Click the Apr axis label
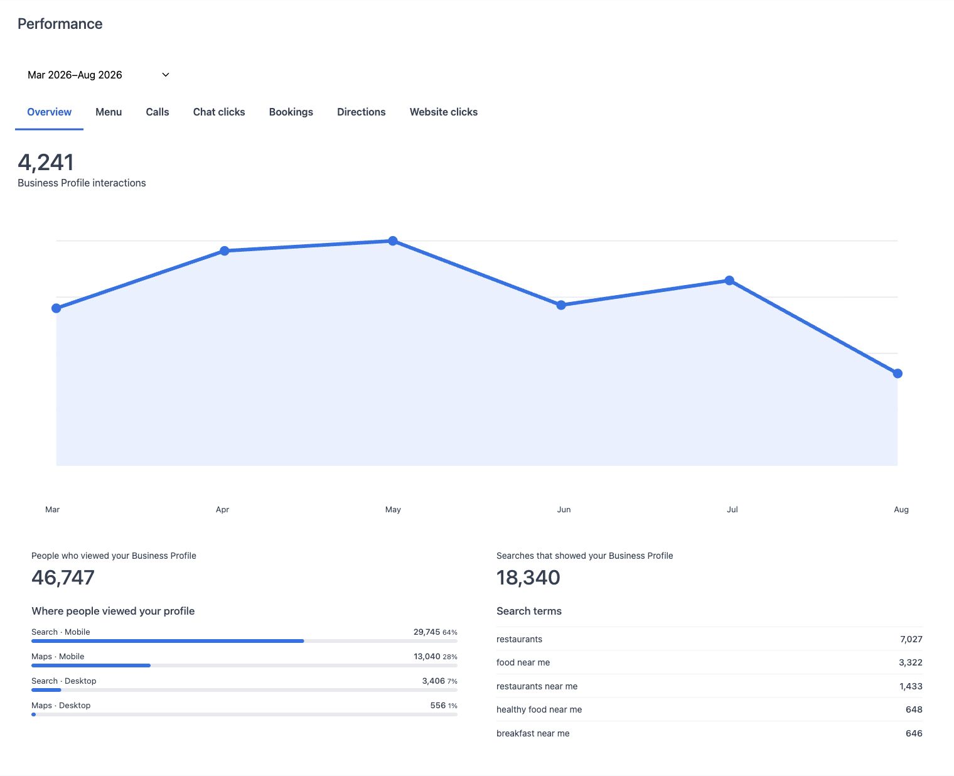 pyautogui.click(x=222, y=510)
